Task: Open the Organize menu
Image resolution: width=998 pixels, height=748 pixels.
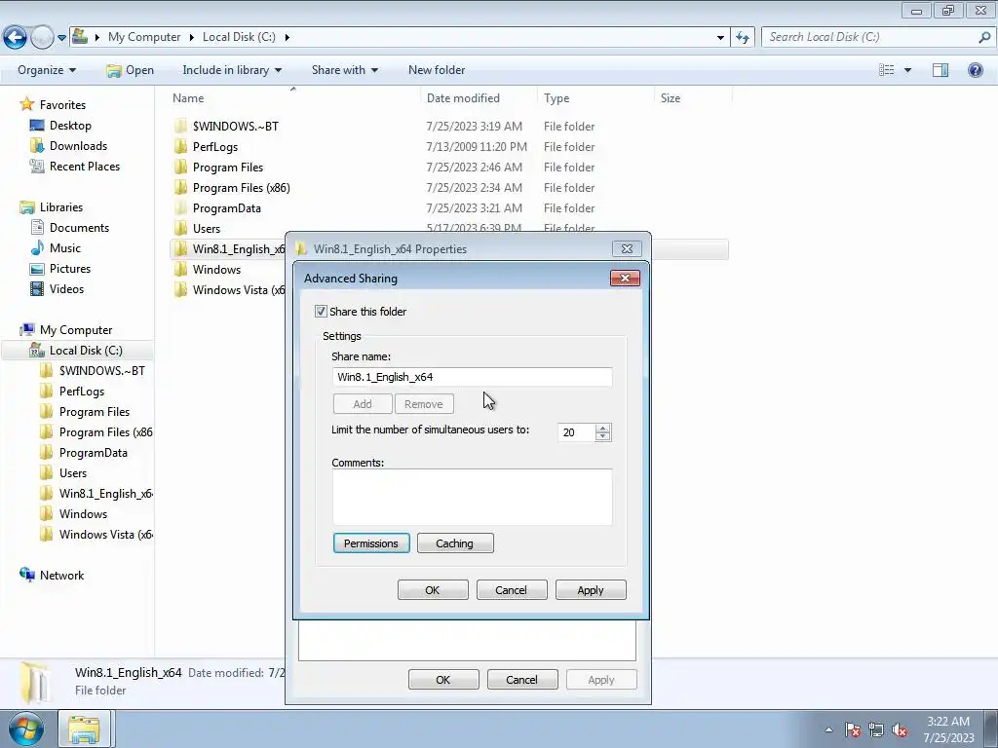Action: tap(47, 70)
